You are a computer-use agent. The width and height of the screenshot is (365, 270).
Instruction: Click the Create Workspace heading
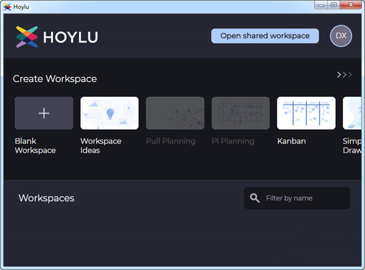(55, 79)
